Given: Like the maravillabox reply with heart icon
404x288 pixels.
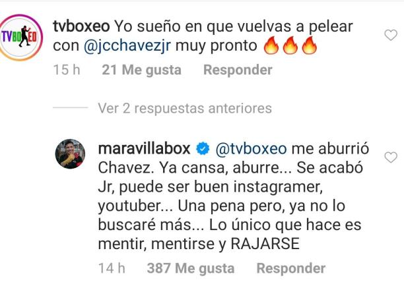Looking at the screenshot, I should [x=391, y=158].
